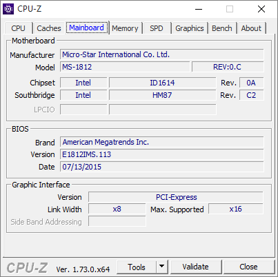Click the Southbridge HM87 field
Viewport: 278px width, 277px height.
[162, 95]
